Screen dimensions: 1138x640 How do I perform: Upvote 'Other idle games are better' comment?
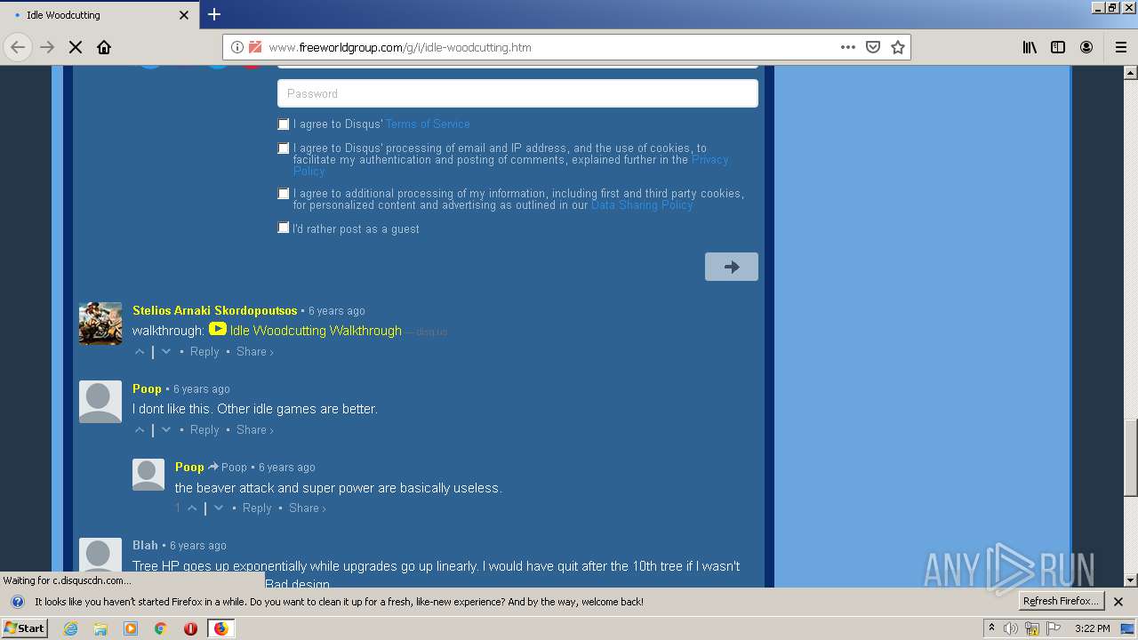[x=140, y=430]
